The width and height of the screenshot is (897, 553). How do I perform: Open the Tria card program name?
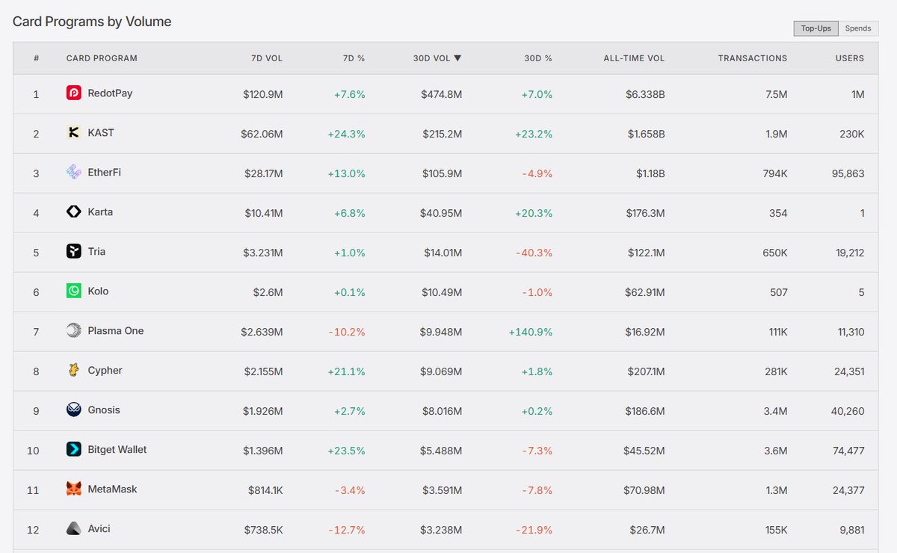coord(96,252)
